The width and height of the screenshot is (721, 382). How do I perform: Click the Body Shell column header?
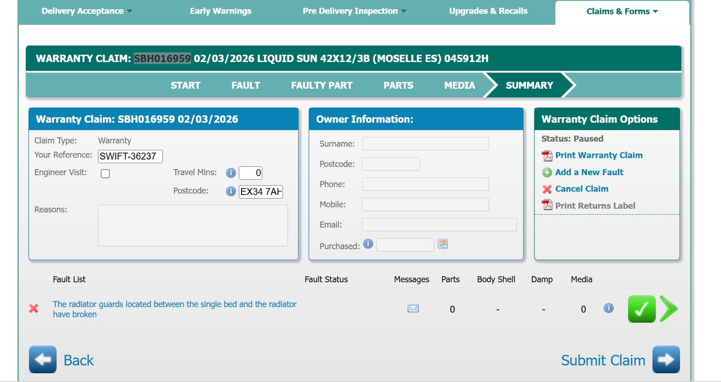click(x=496, y=279)
